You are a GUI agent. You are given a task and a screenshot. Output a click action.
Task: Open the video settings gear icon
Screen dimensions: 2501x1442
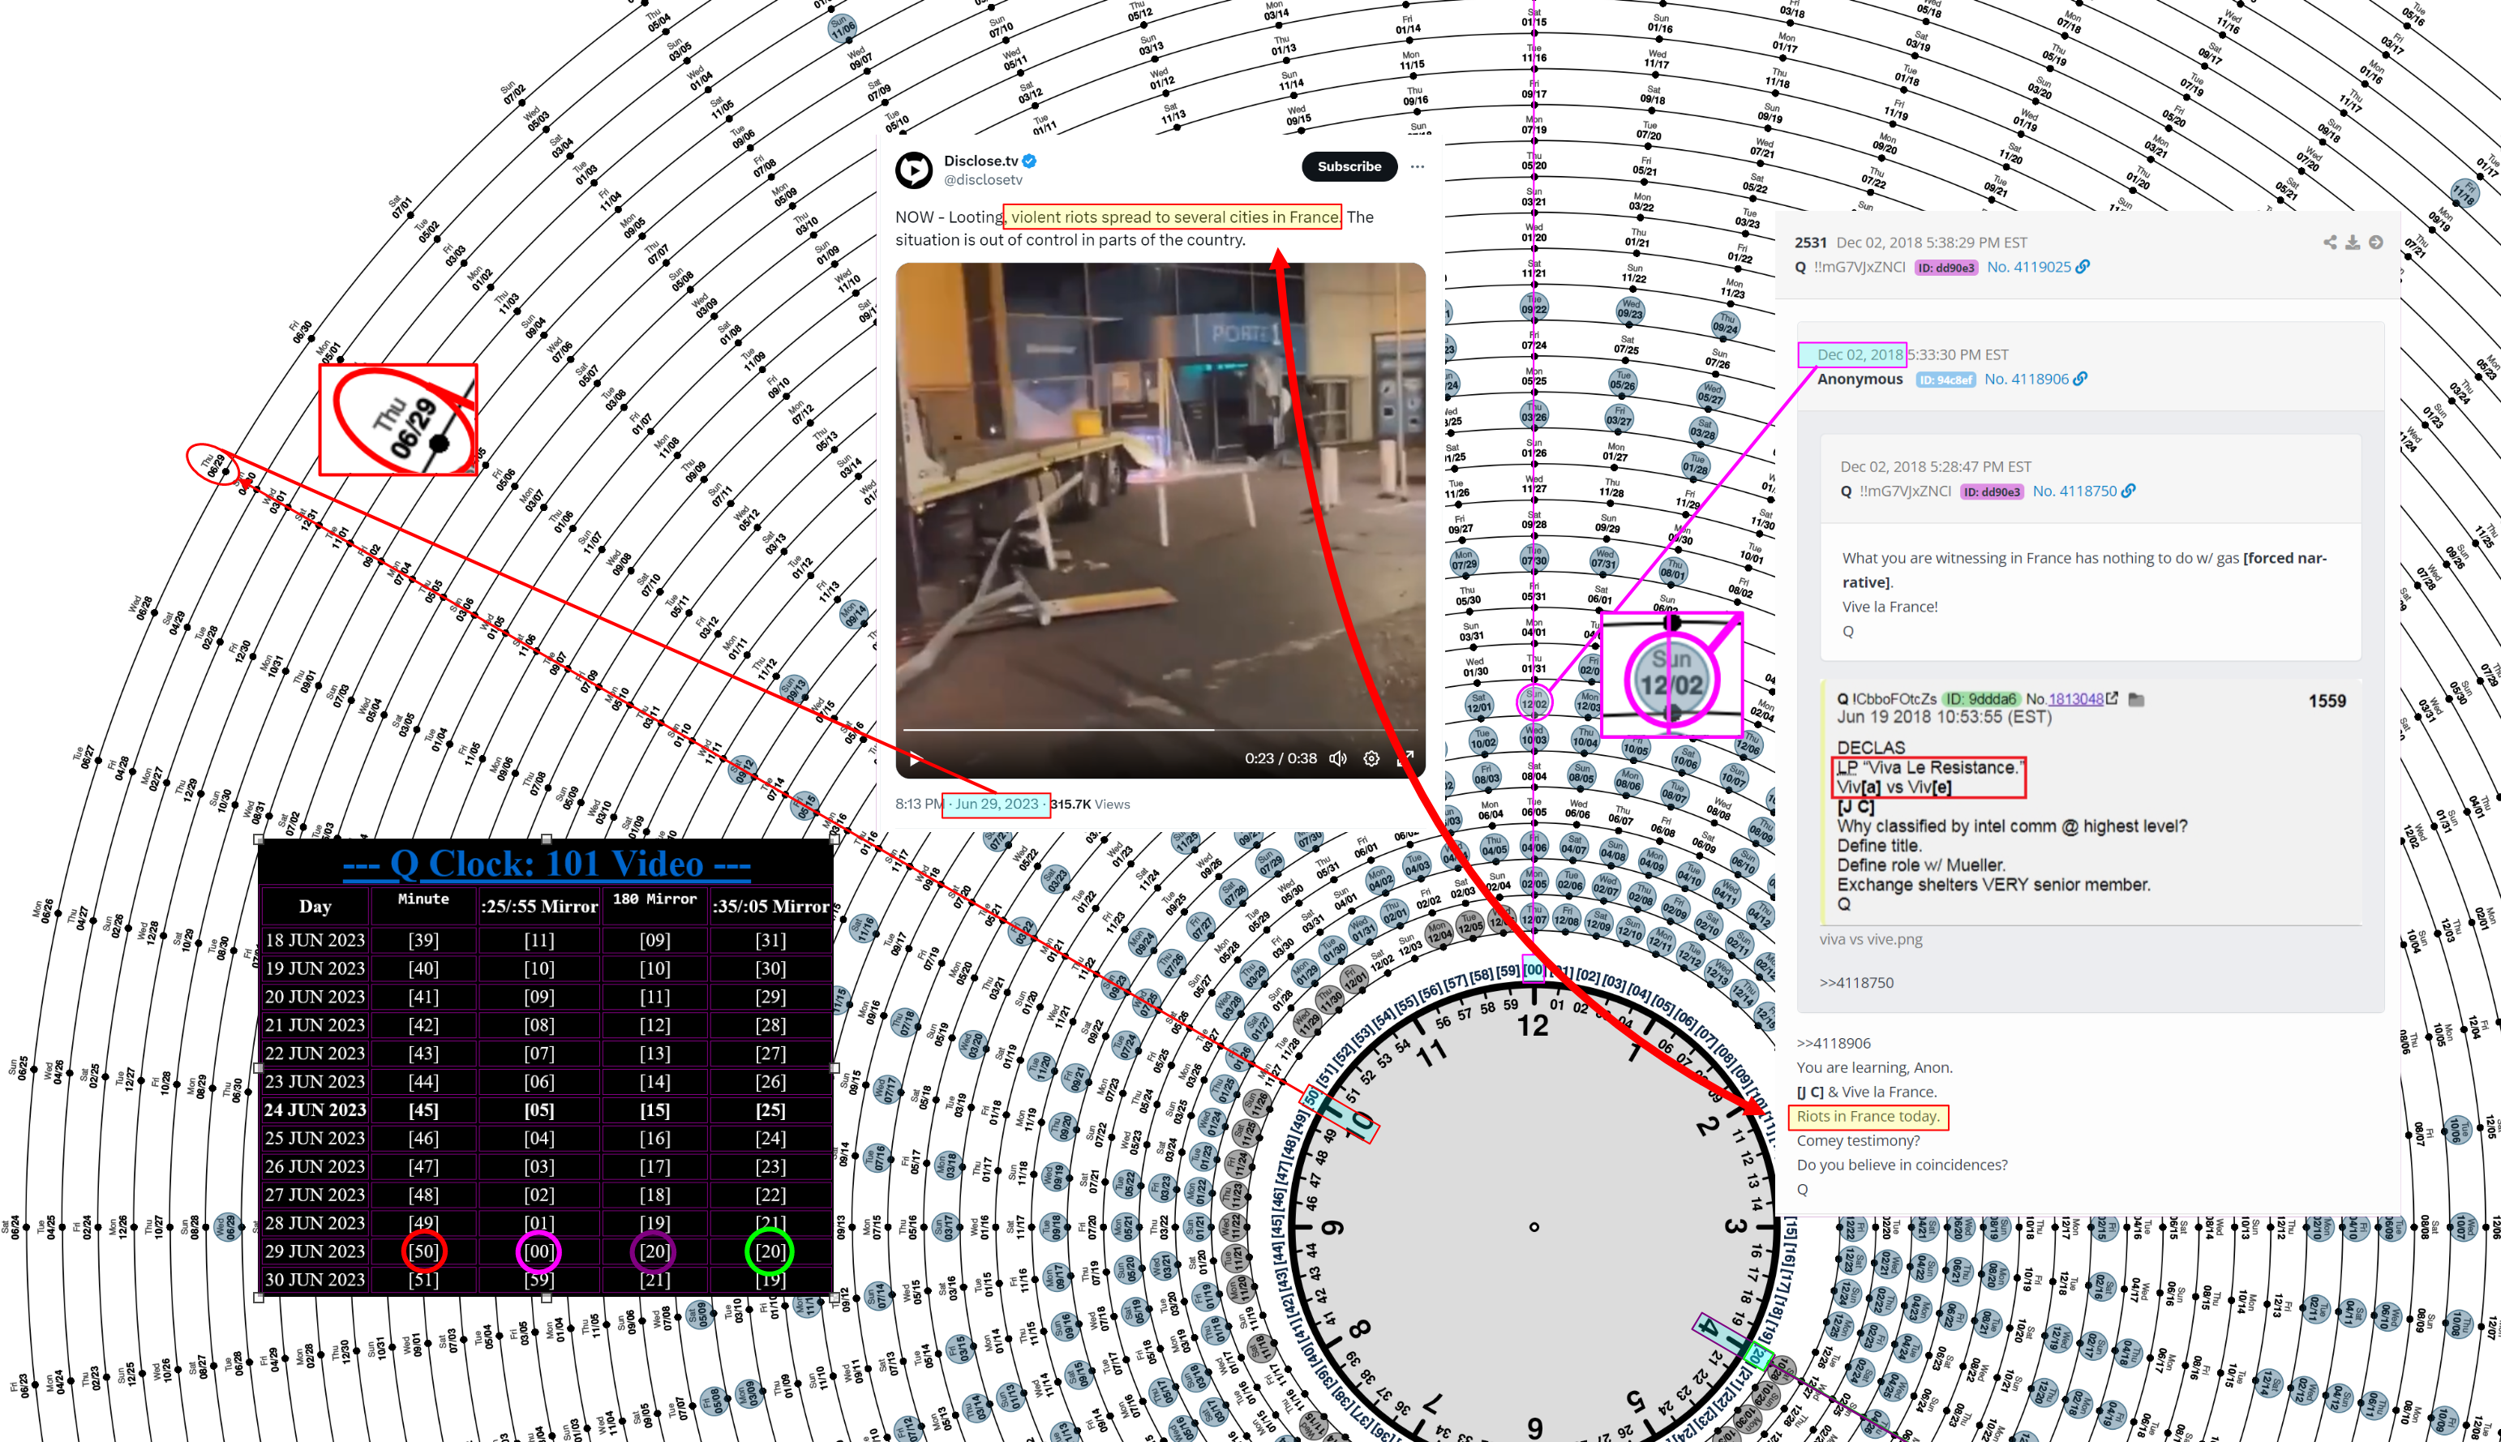(1371, 758)
